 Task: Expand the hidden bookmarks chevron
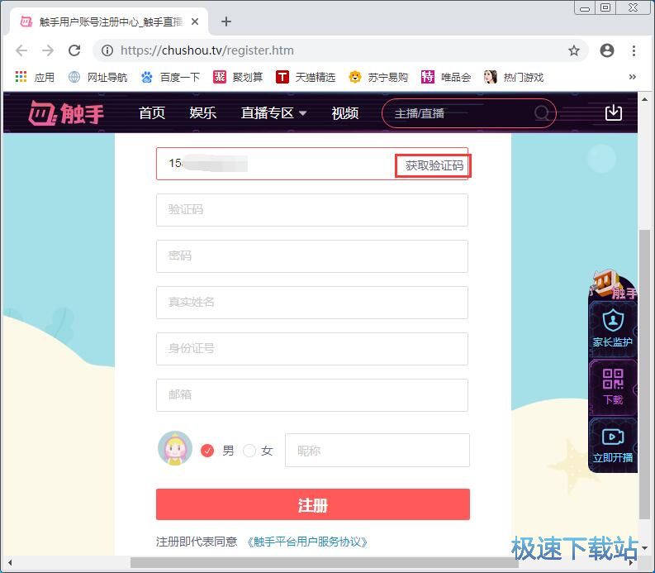tap(633, 77)
